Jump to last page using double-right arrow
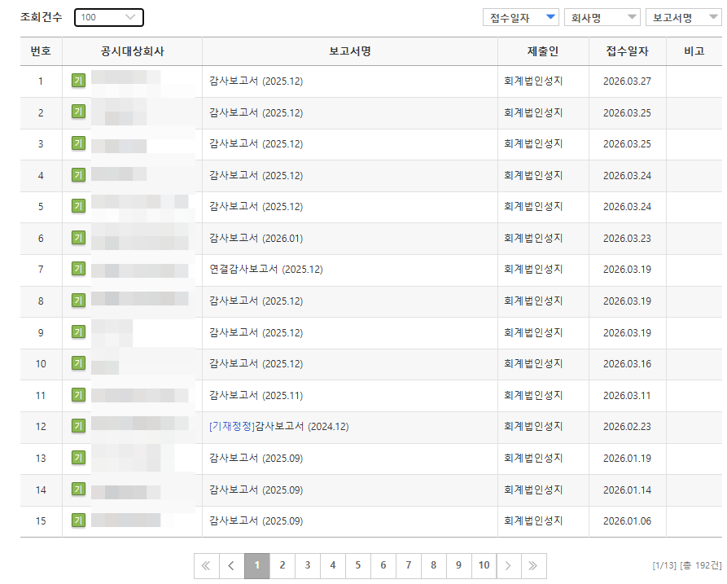Screen dimensions: 727x584 (534, 565)
